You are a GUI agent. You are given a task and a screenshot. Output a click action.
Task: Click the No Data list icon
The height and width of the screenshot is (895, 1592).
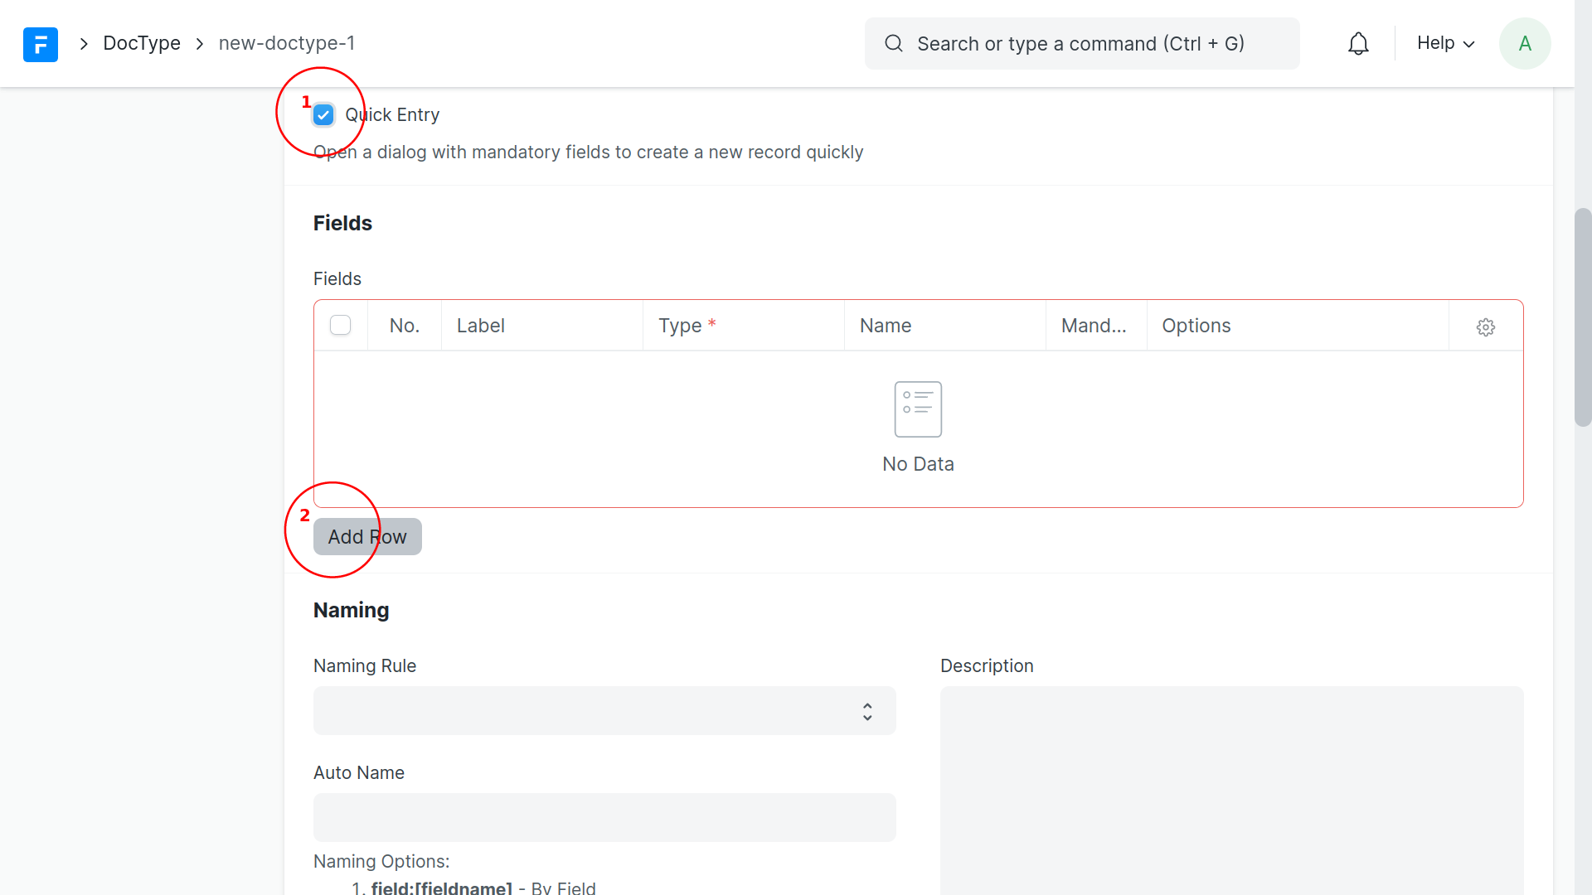click(918, 409)
